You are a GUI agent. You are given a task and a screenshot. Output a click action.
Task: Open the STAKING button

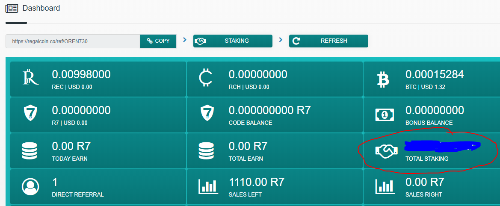tap(233, 41)
